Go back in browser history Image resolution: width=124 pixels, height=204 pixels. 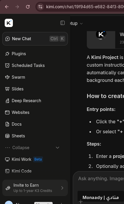tap(7, 7)
